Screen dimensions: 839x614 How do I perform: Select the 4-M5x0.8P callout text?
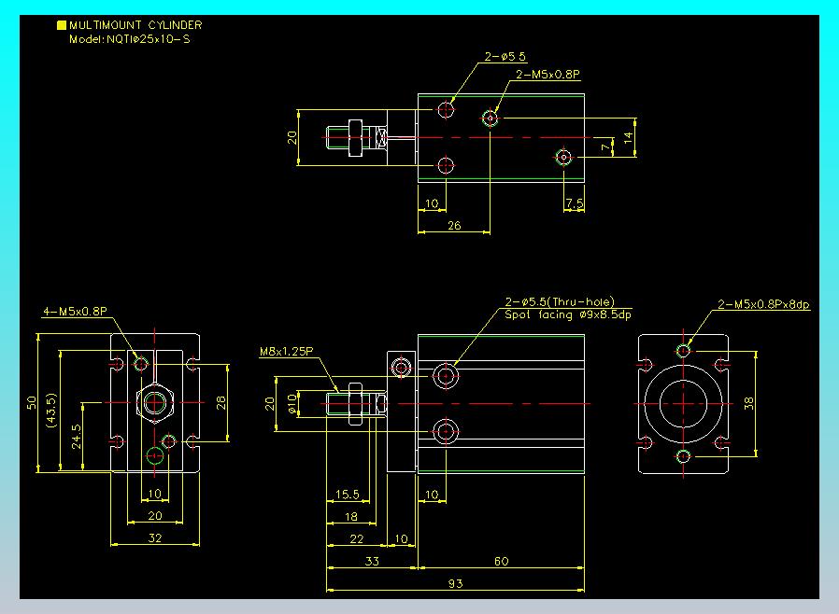click(75, 311)
